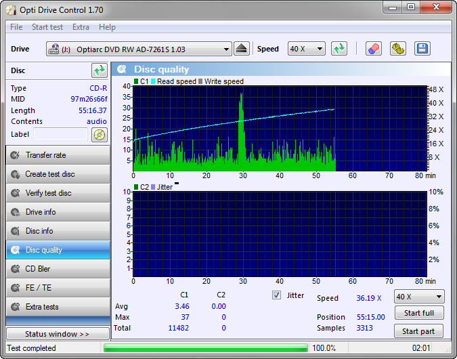
Task: Click the Disc info sidebar icon
Action: point(15,231)
